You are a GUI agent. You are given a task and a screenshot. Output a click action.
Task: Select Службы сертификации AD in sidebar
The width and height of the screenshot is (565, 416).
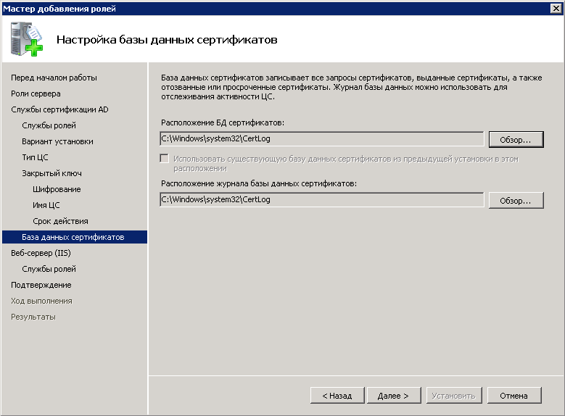(x=59, y=109)
